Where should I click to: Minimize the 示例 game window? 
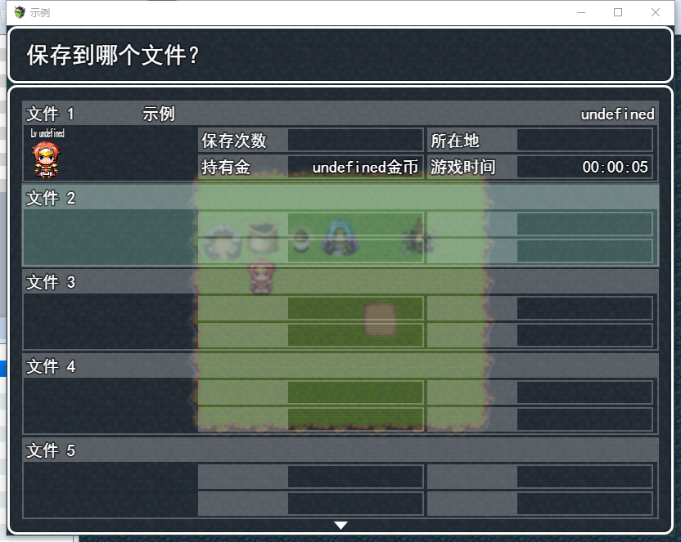[x=581, y=12]
